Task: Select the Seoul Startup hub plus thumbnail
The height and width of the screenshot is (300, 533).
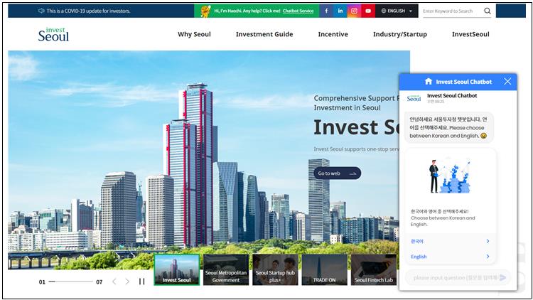Action: click(x=275, y=269)
